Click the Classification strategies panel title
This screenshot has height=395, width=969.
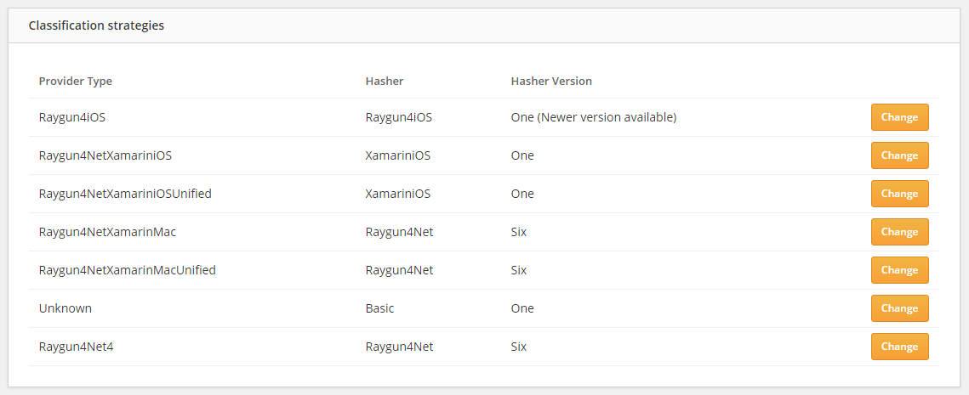(96, 25)
